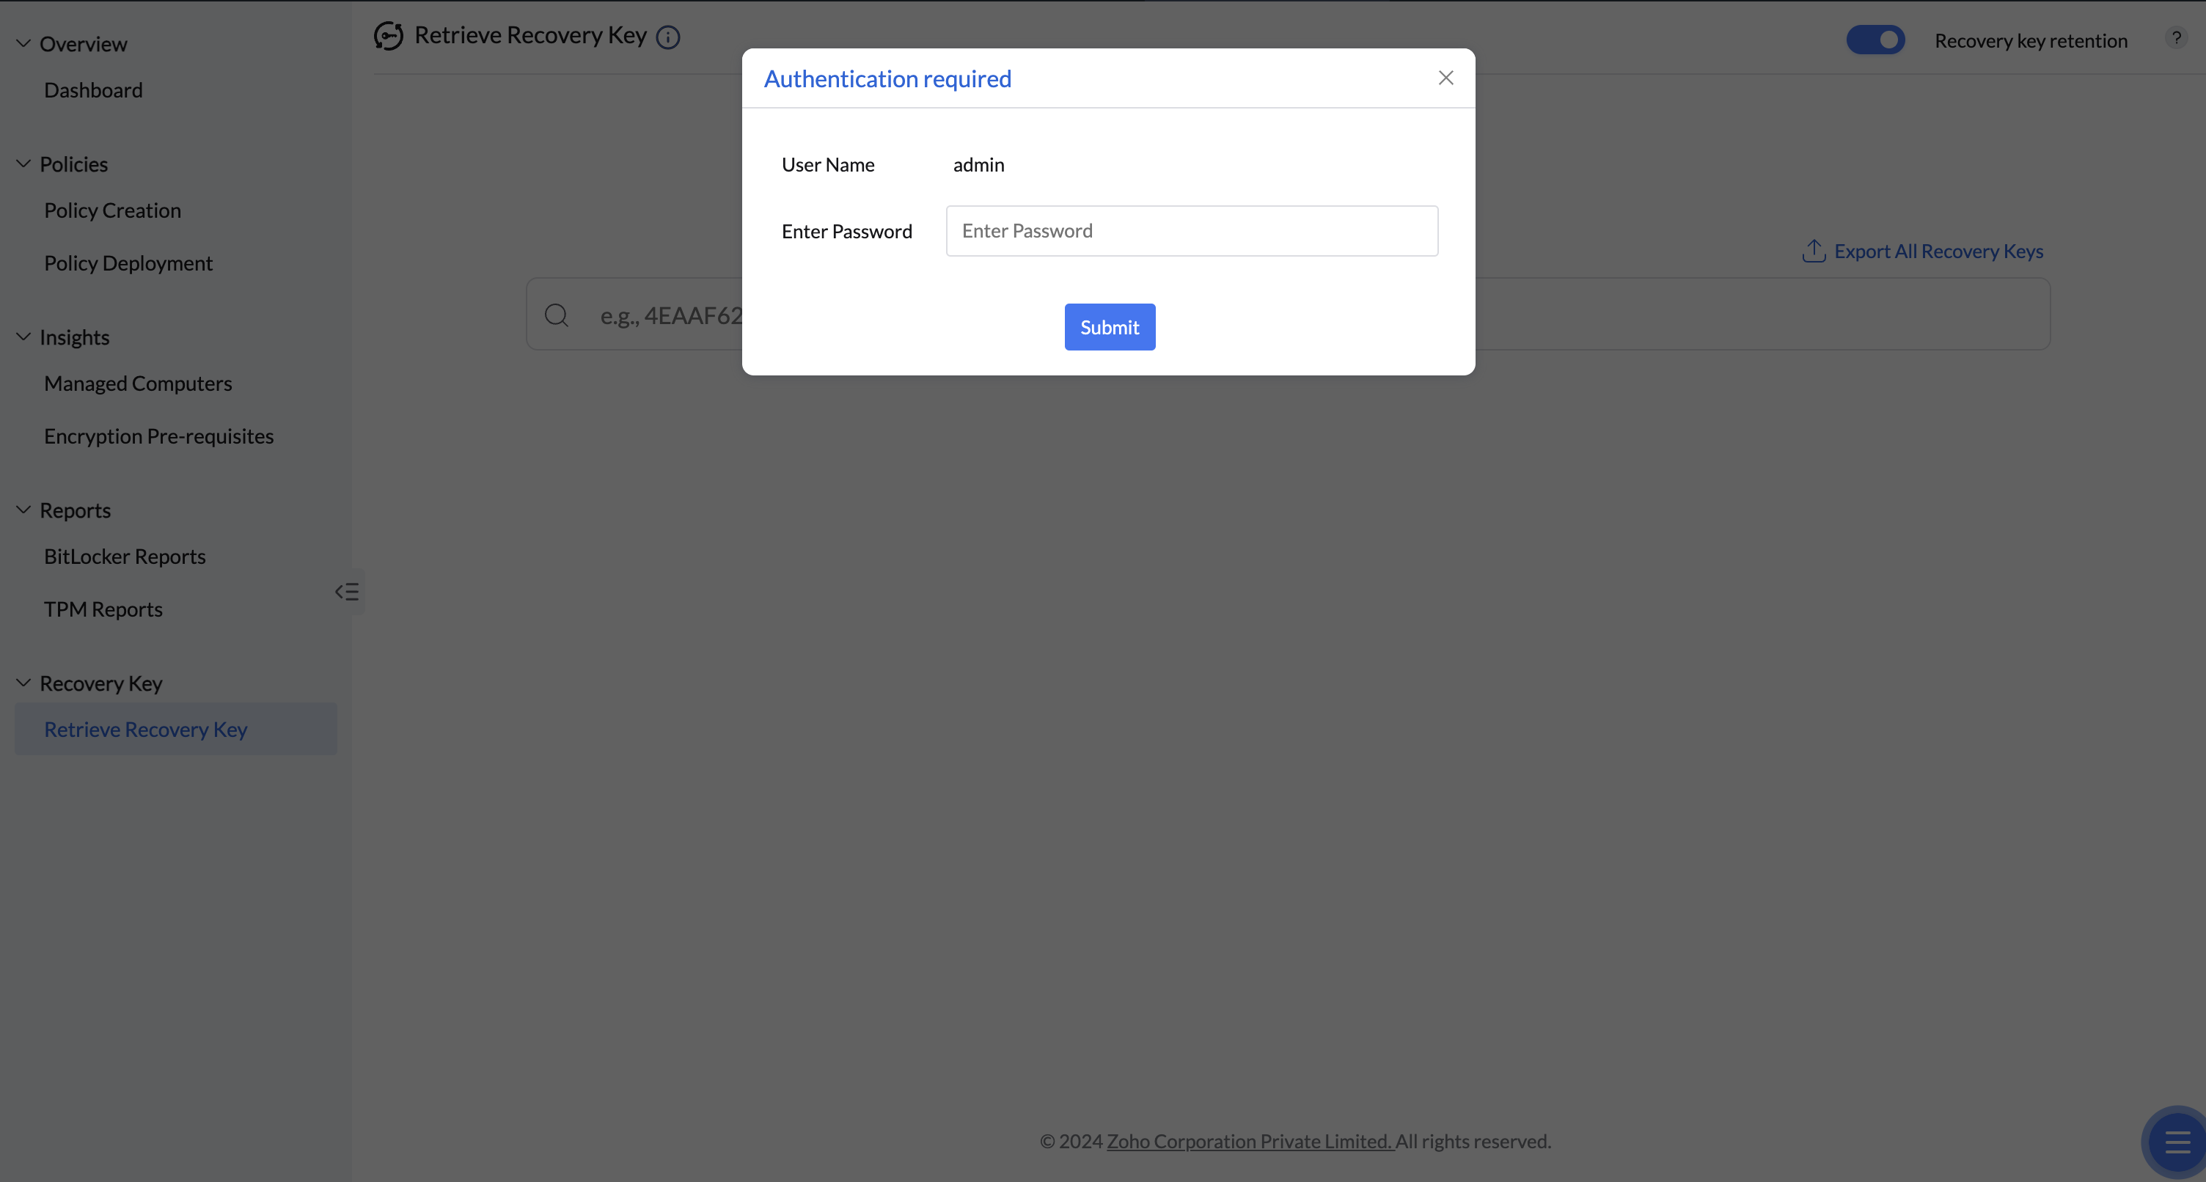Click the Export upload arrow icon

coord(1814,251)
